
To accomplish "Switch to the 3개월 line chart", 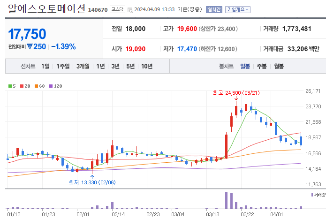I will pyautogui.click(x=83, y=66).
